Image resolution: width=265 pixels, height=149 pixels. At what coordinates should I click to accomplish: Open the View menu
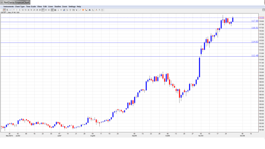pyautogui.click(x=40, y=6)
